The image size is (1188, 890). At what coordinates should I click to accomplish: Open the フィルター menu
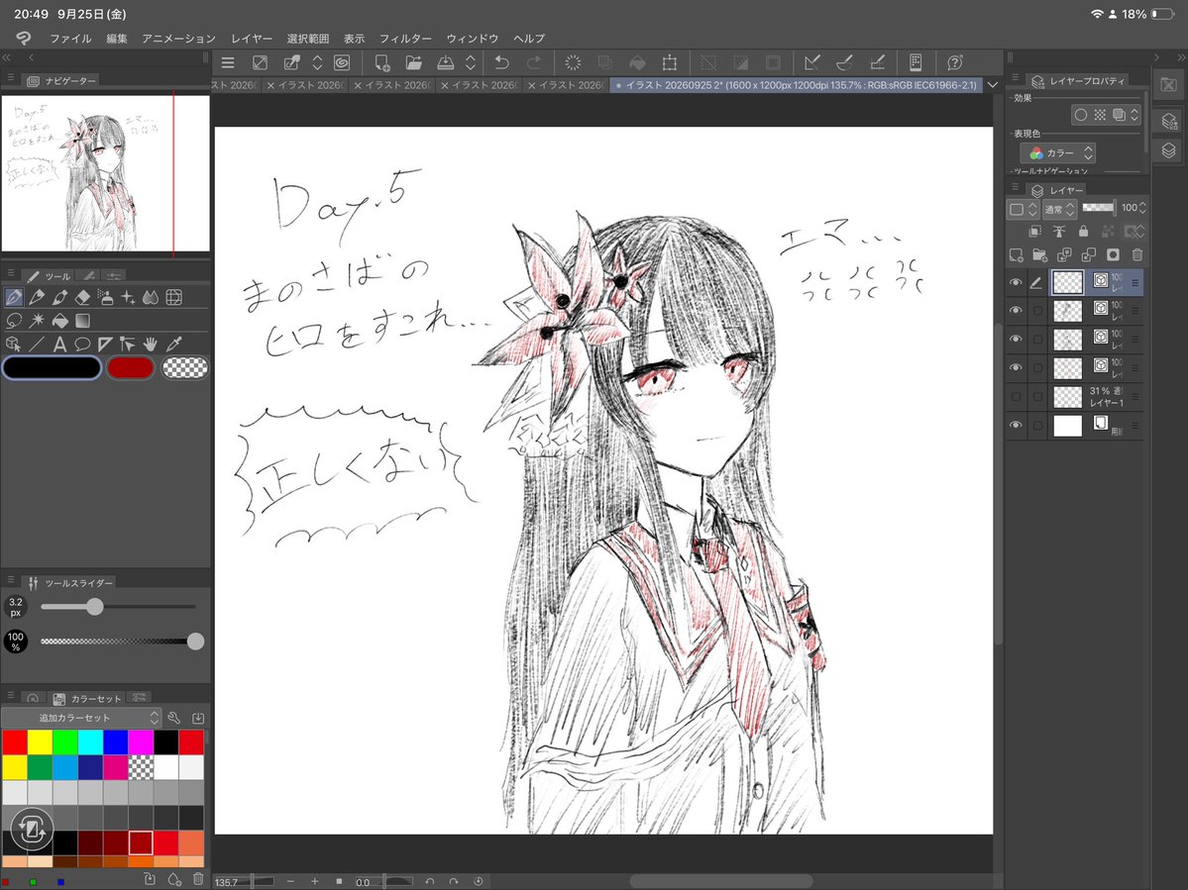click(x=405, y=39)
